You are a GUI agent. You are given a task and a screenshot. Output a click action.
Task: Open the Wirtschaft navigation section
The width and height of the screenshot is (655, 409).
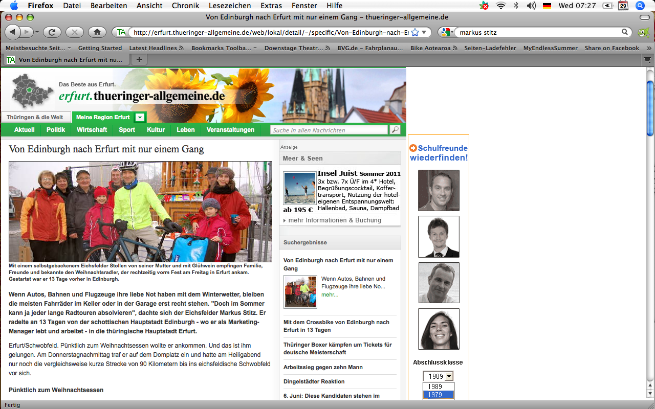pyautogui.click(x=92, y=130)
